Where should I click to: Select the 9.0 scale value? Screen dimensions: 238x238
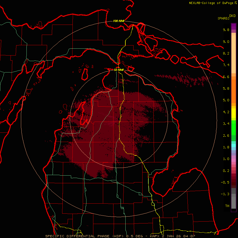(226, 42)
